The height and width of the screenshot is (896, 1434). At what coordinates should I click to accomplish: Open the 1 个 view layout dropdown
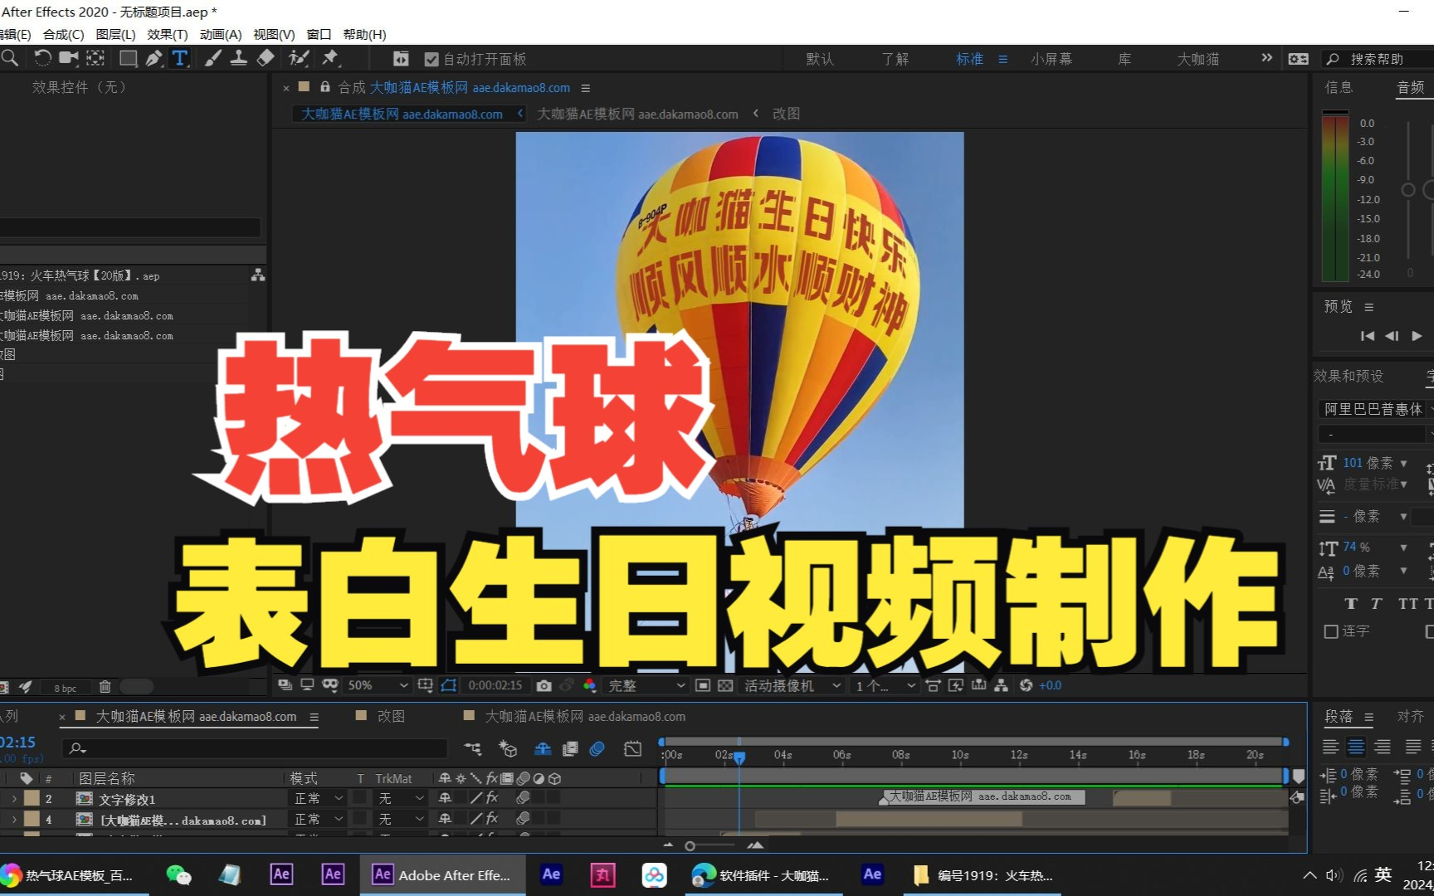[885, 685]
